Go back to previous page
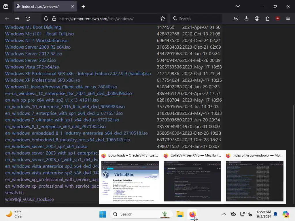Image resolution: width=295 pixels, height=221 pixels. 7,19
